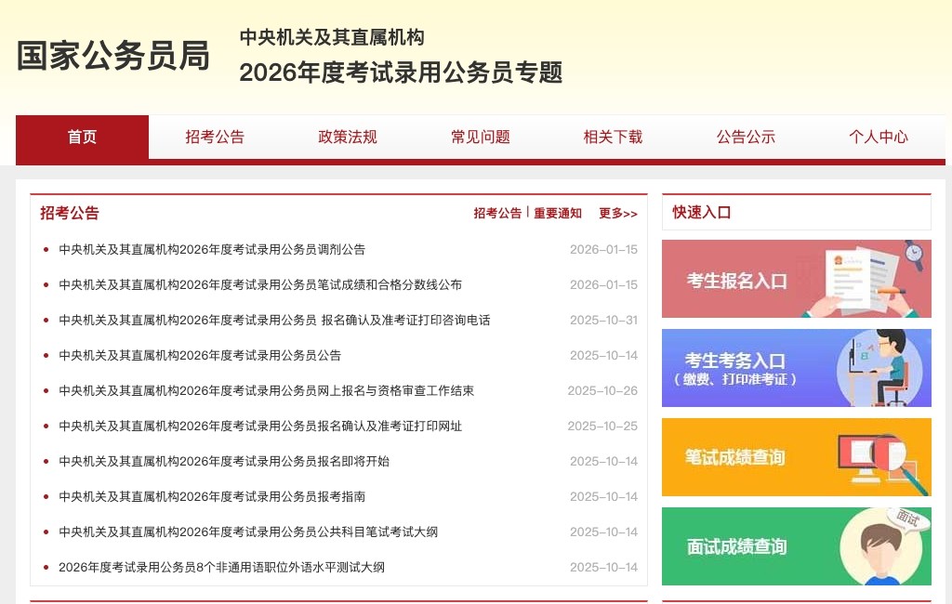The height and width of the screenshot is (604, 952).
Task: Read the 公共科目笔试考试大纲 syllabus
Action: (243, 532)
